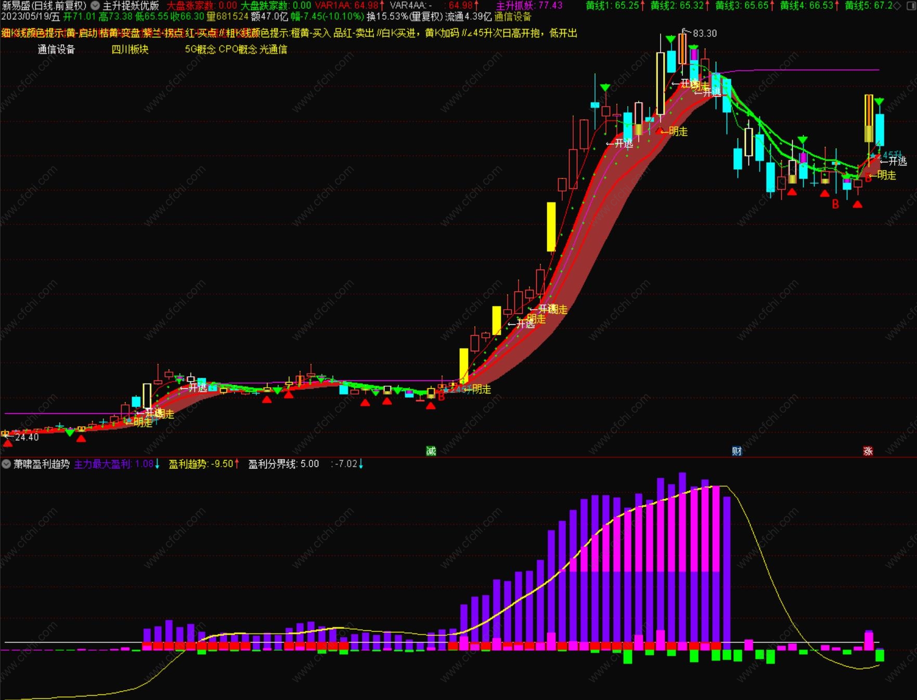Click the 萧啸盈利趋势 indicator name
The image size is (917, 700).
[42, 464]
